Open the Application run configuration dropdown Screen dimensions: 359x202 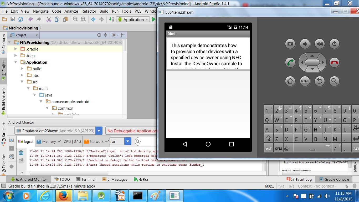[x=133, y=19]
